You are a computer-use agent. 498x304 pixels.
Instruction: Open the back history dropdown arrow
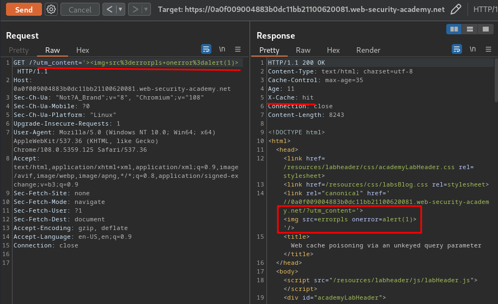(x=121, y=9)
